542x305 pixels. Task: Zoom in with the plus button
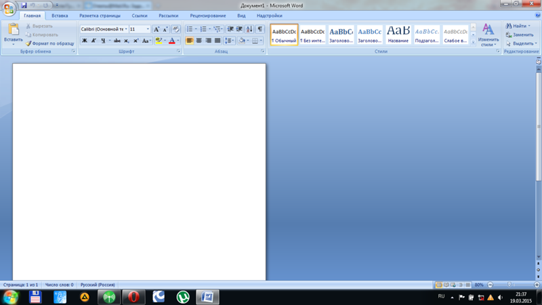537,285
